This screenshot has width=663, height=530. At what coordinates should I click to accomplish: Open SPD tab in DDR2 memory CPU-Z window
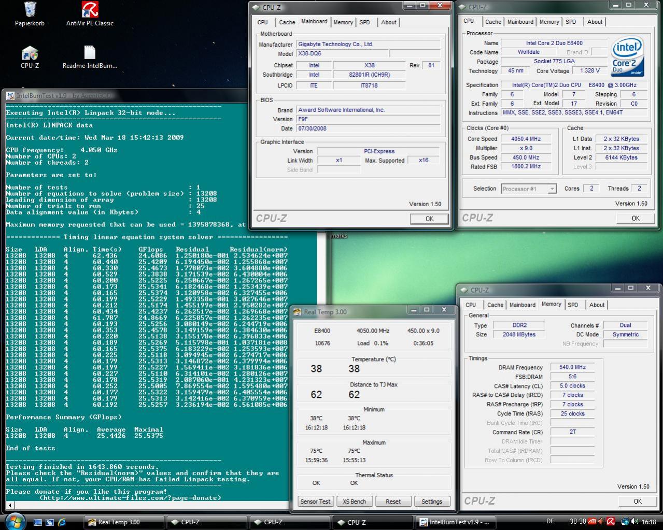click(573, 305)
